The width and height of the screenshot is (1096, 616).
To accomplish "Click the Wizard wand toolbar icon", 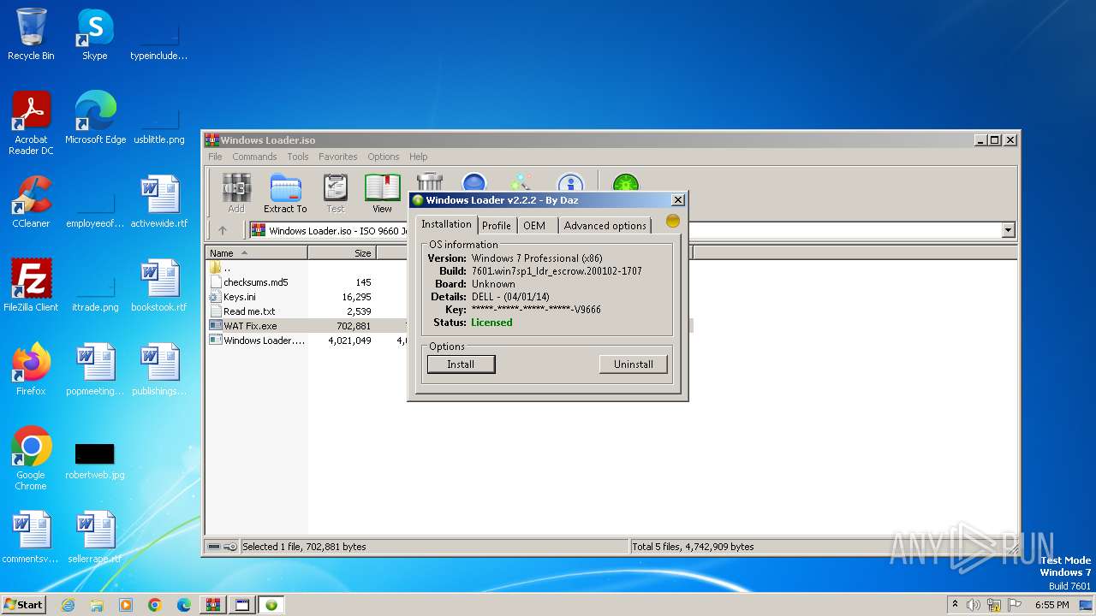I will tap(521, 182).
